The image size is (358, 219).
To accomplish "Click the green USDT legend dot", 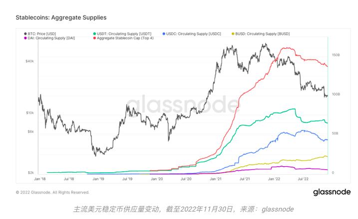I will click(x=94, y=34).
